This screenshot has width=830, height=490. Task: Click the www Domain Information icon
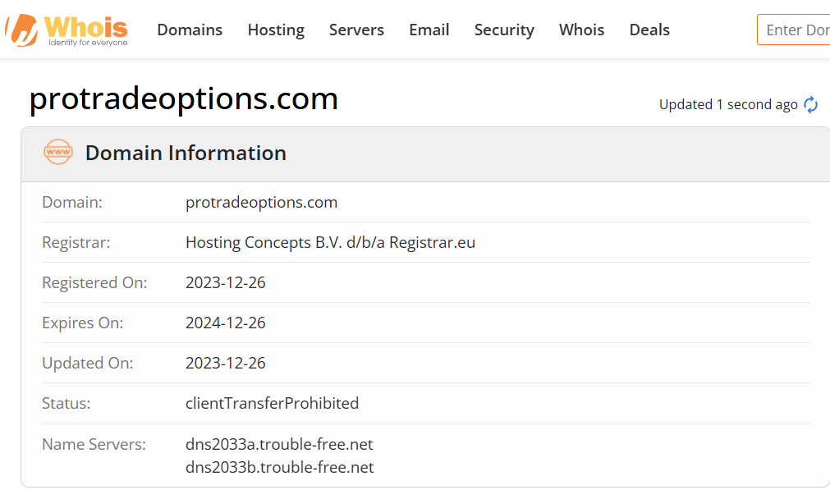click(x=58, y=152)
